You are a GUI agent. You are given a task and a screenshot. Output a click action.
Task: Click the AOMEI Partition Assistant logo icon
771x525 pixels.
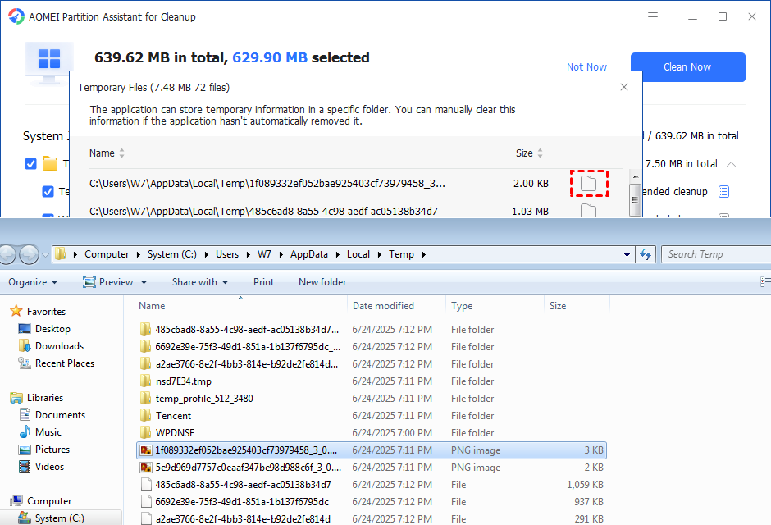16,16
